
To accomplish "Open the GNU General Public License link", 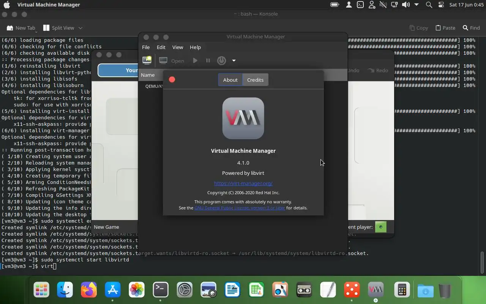I will tap(240, 208).
